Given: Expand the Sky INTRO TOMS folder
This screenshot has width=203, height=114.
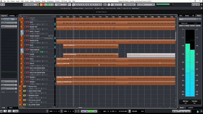Looking at the screenshot, I should 20,105.
